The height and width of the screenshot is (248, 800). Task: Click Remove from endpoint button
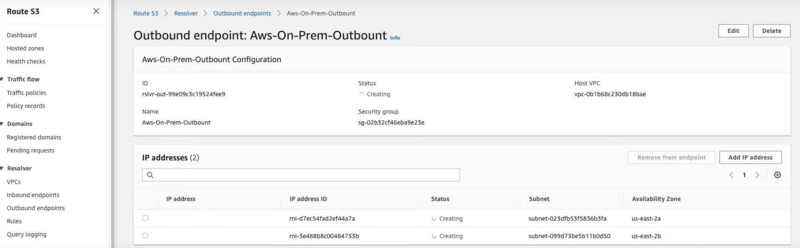click(x=672, y=158)
